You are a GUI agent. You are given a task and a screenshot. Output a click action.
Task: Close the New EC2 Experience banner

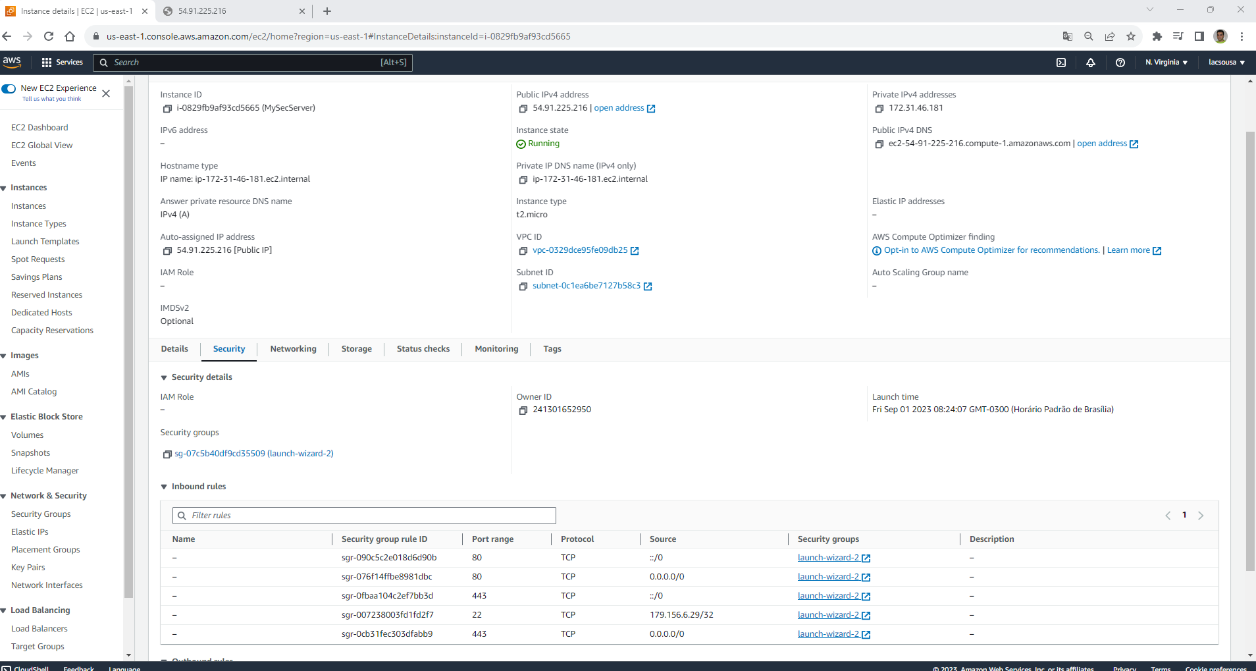(x=106, y=94)
